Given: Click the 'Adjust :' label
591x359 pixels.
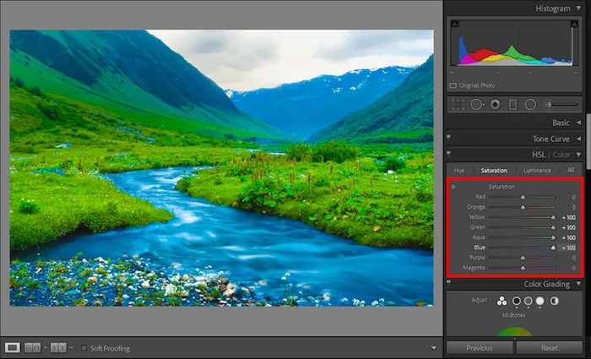Looking at the screenshot, I should point(481,300).
